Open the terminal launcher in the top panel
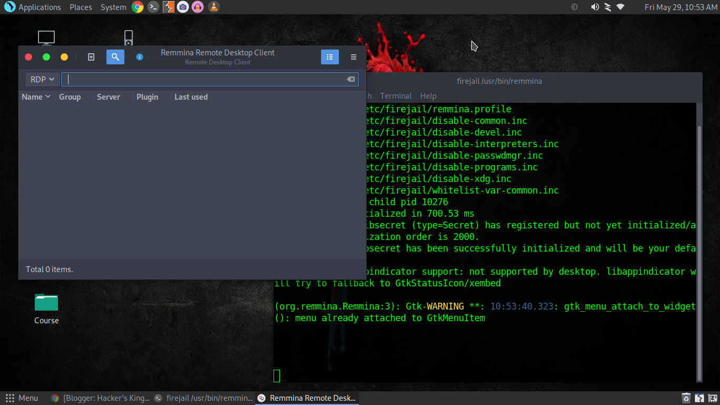 point(153,7)
